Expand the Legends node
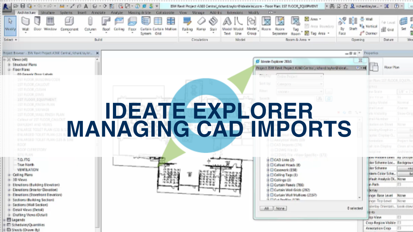The height and width of the screenshot is (232, 413). pos(5,220)
